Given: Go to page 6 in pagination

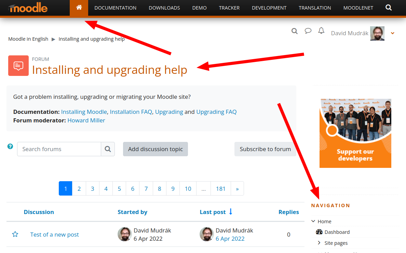Looking at the screenshot, I should pyautogui.click(x=133, y=188).
